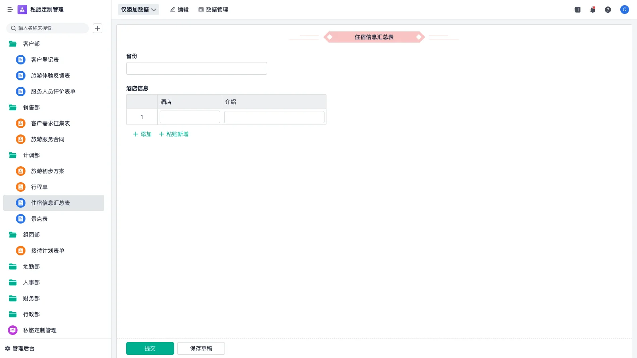Image resolution: width=637 pixels, height=358 pixels.
Task: Collapse the 组团部 folder
Action: 13,235
